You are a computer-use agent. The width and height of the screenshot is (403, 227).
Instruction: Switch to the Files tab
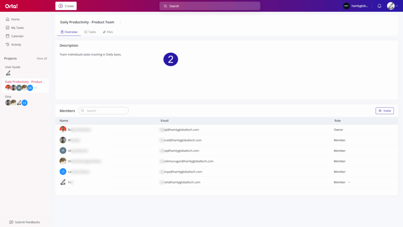tap(108, 32)
